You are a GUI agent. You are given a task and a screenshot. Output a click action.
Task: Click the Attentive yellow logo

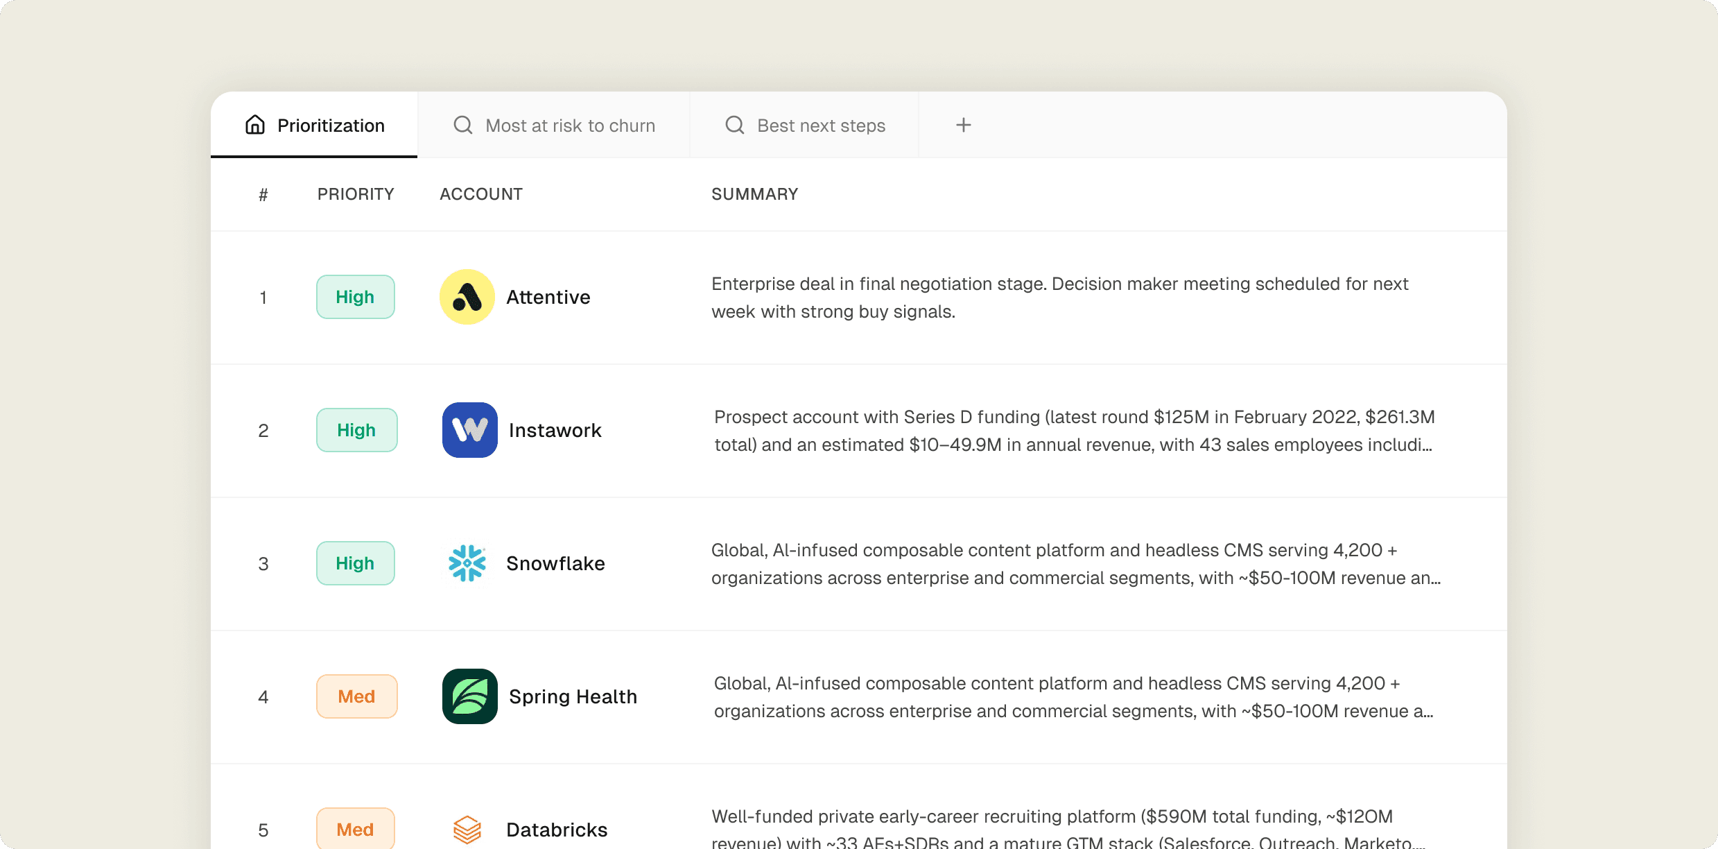click(467, 297)
